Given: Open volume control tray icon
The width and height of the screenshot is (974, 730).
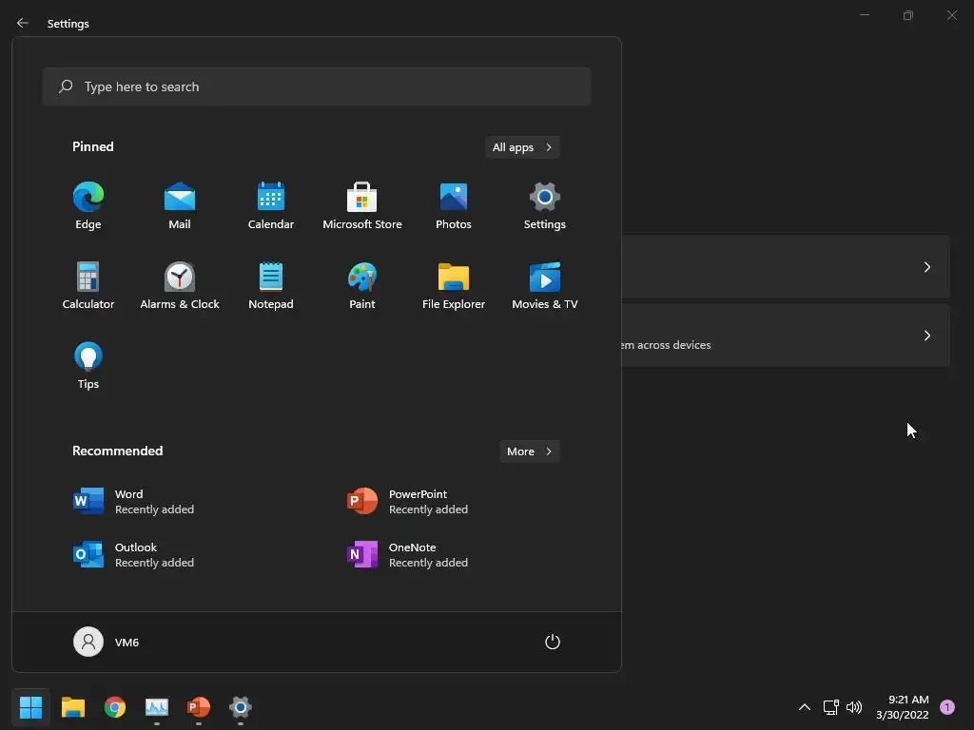Looking at the screenshot, I should [x=854, y=707].
